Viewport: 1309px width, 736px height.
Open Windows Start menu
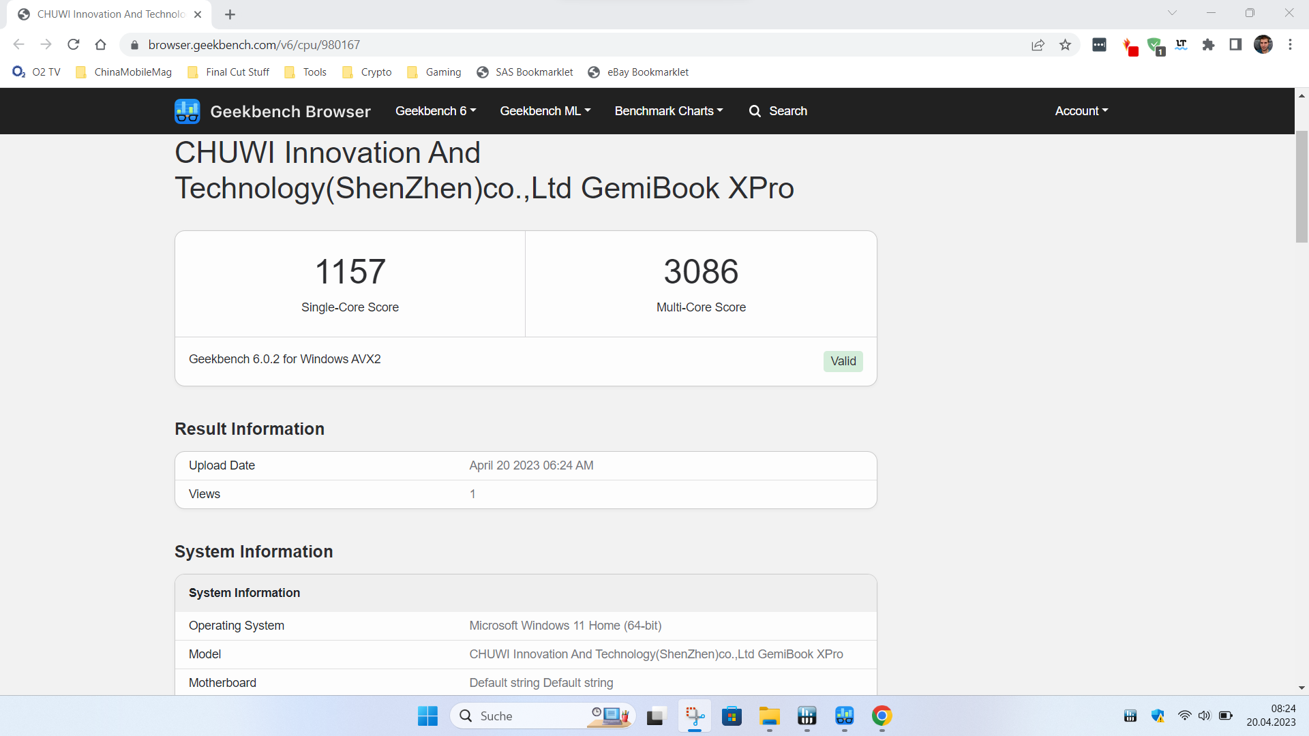click(x=427, y=716)
